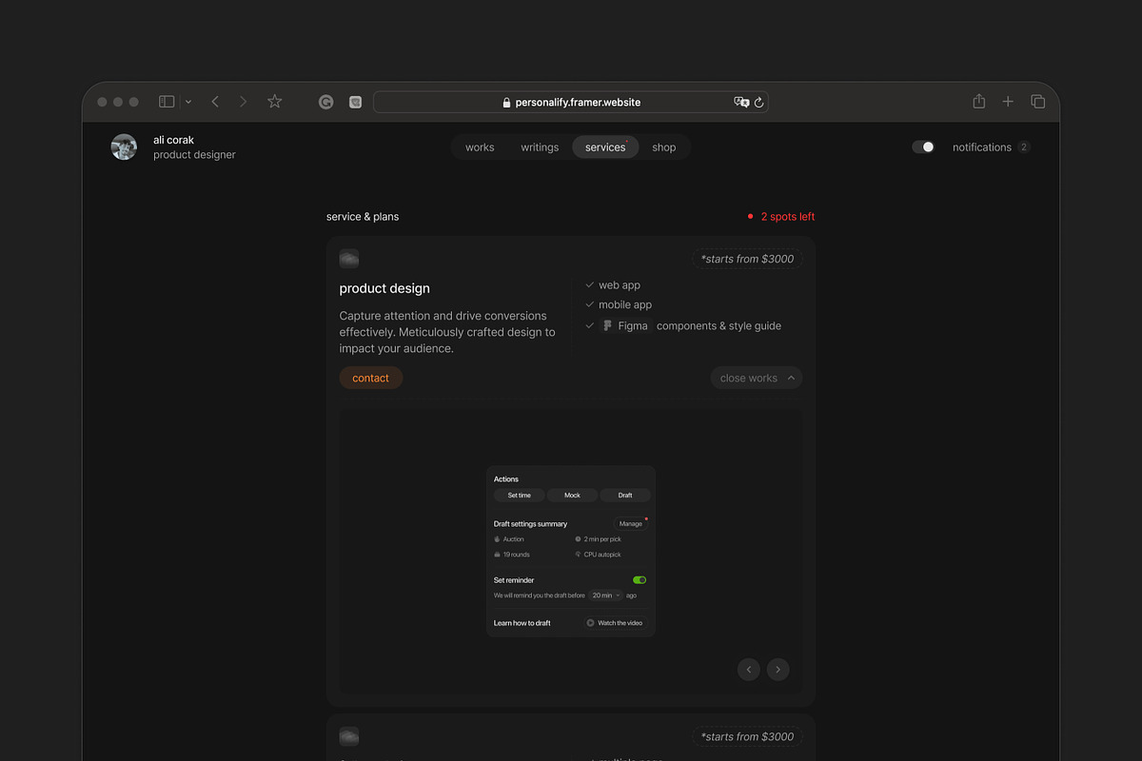Open notifications link
This screenshot has height=761, width=1142.
click(981, 147)
